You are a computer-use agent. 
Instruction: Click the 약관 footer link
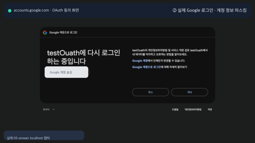tap(210, 110)
